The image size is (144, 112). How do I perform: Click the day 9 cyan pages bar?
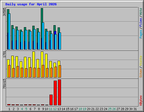pyautogui.click(x=43, y=36)
